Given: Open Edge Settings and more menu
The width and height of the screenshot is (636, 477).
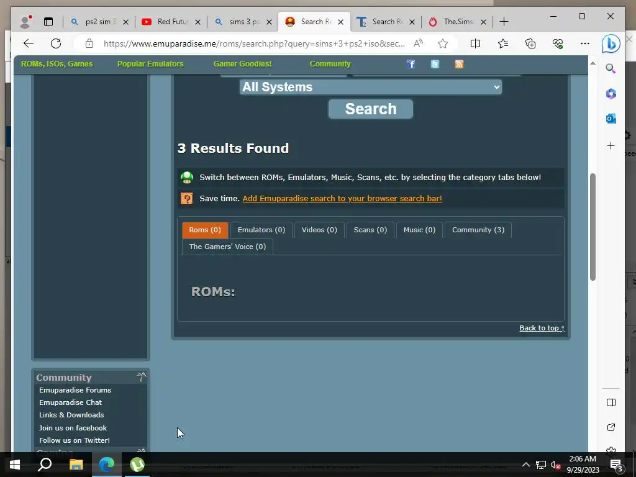Looking at the screenshot, I should point(585,43).
